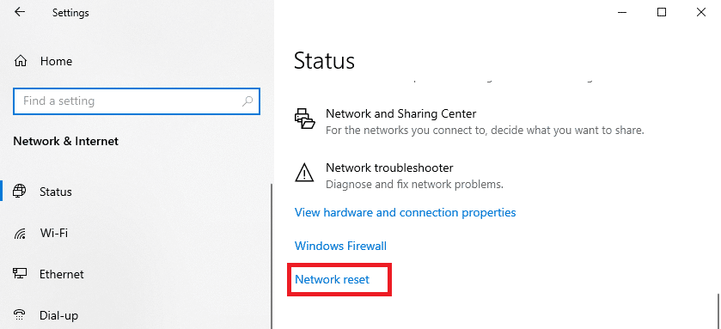Click the Home house icon
Image resolution: width=721 pixels, height=329 pixels.
pyautogui.click(x=21, y=61)
